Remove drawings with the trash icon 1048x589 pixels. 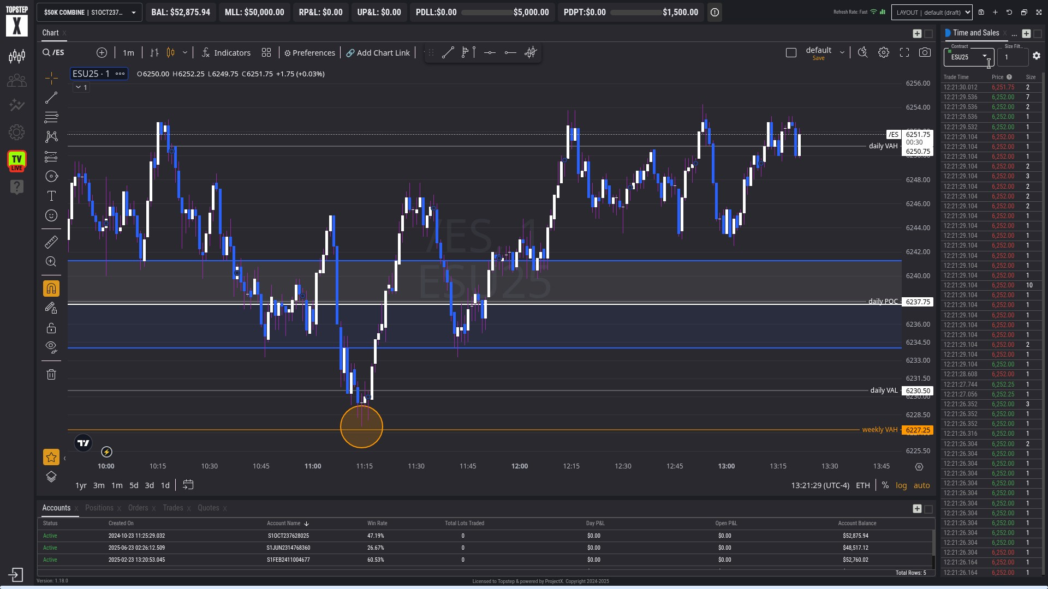pos(51,374)
